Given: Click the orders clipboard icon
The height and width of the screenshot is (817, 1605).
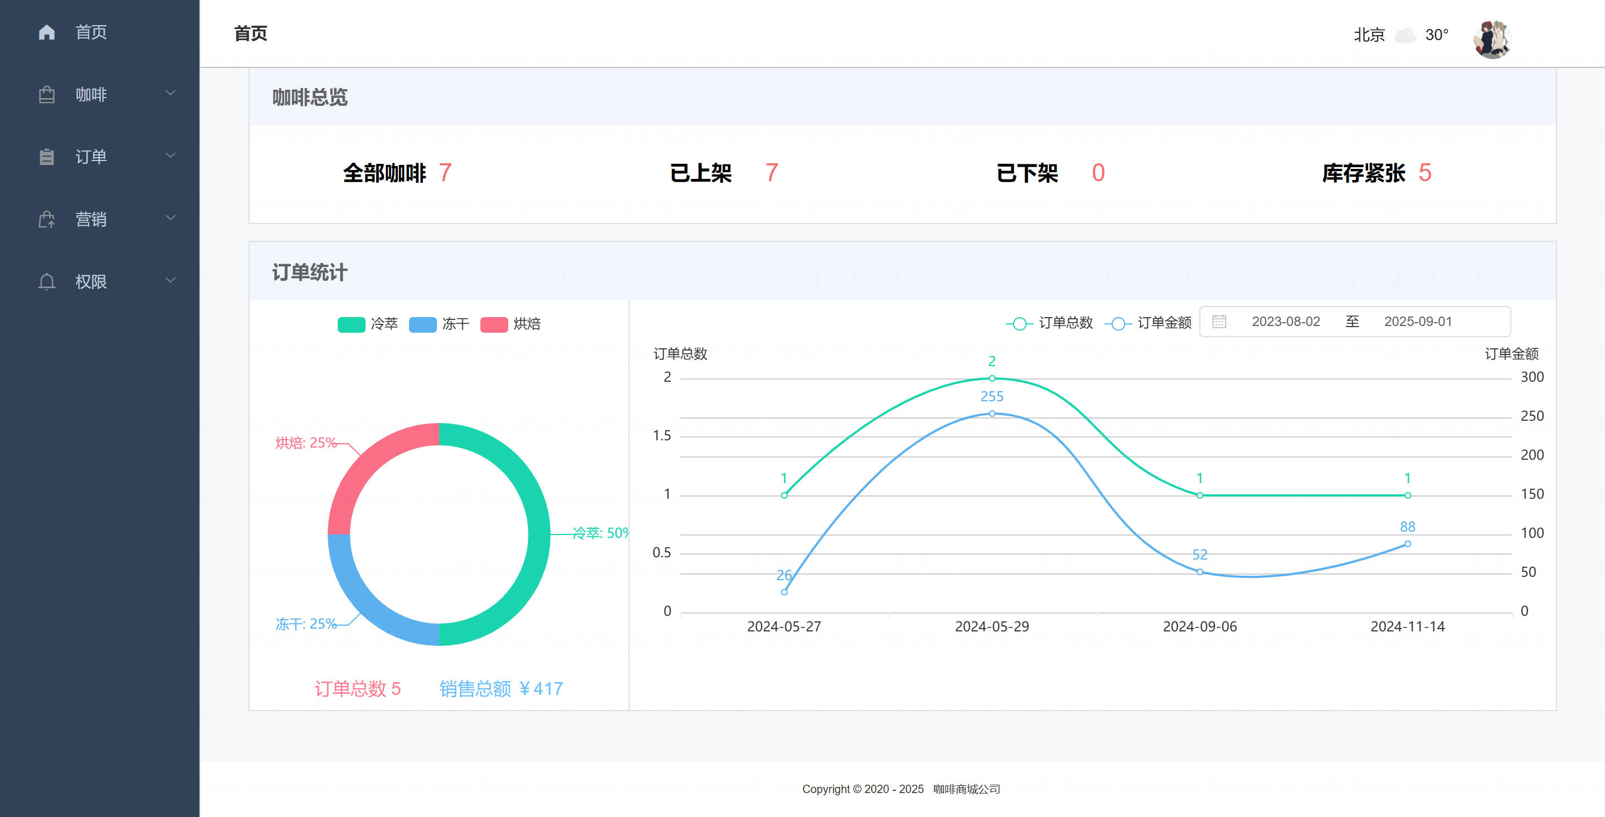Looking at the screenshot, I should click(47, 157).
